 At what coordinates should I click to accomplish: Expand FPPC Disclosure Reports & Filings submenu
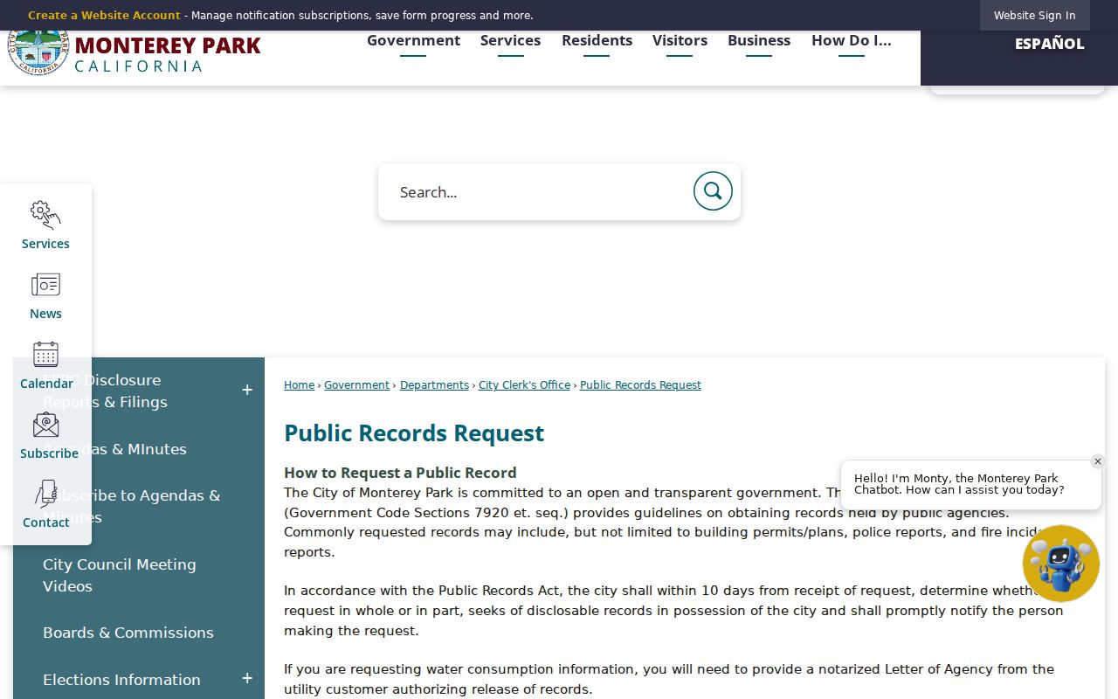click(247, 390)
